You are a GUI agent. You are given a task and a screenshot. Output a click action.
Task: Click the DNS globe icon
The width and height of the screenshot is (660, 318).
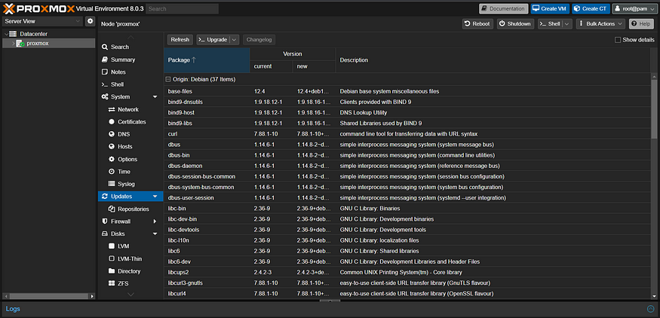pos(112,134)
